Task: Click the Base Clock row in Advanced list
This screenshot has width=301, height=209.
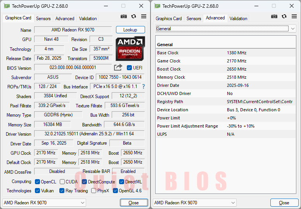Action: click(226, 53)
